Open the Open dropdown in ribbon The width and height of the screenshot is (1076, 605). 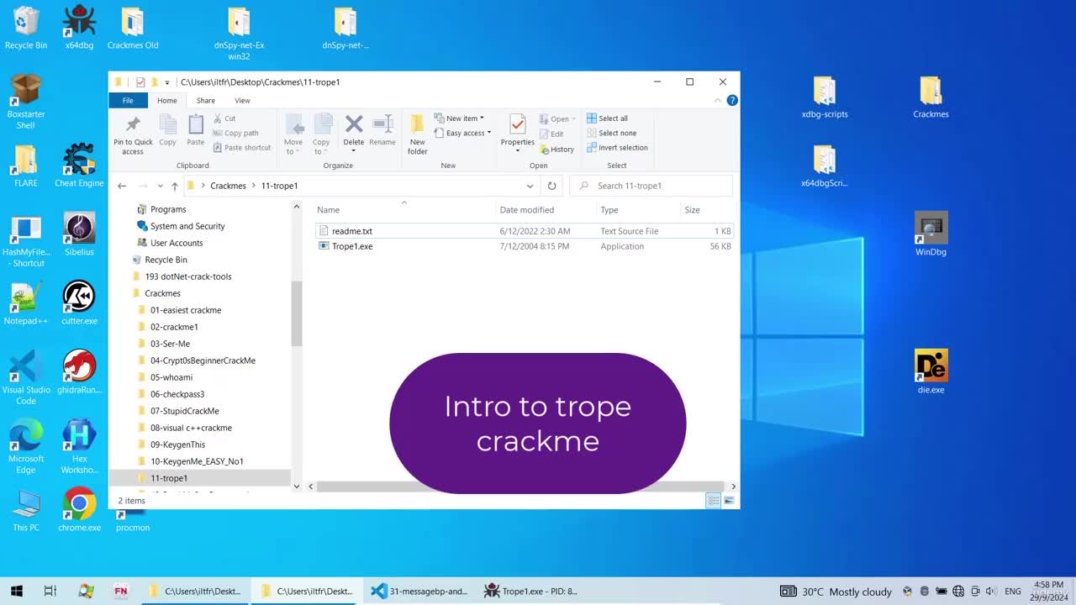(x=557, y=118)
